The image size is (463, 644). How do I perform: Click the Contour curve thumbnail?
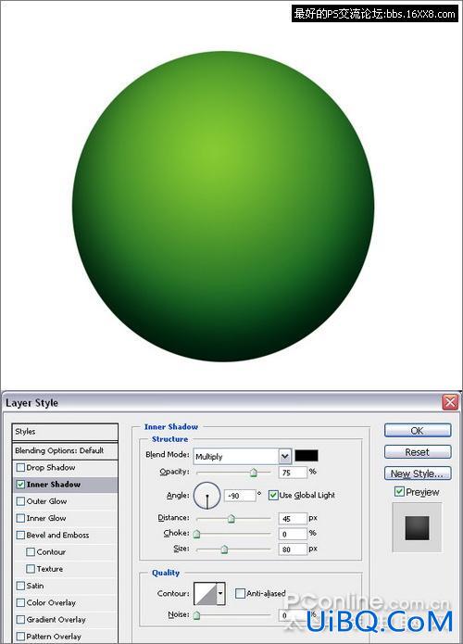(x=206, y=593)
